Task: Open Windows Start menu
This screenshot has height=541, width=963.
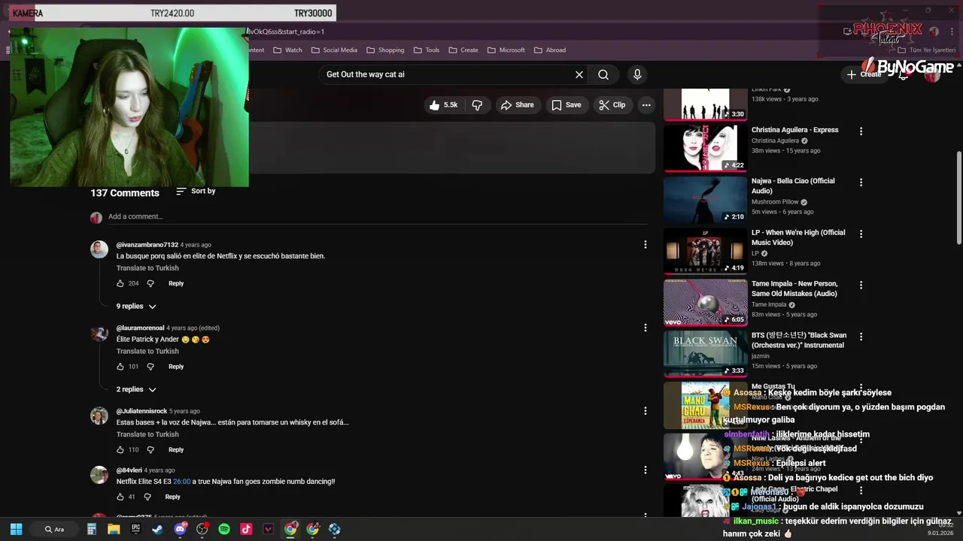Action: [16, 529]
